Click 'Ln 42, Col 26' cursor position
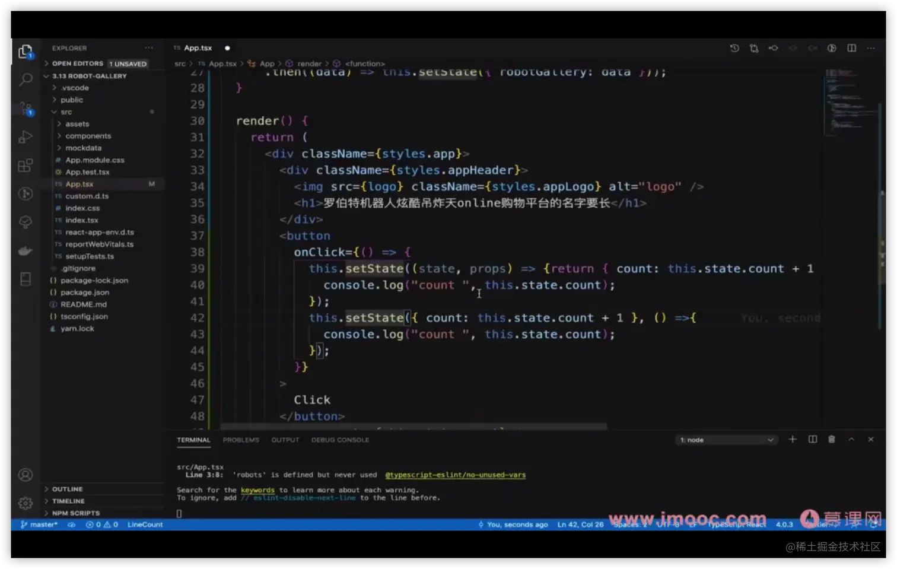897x569 pixels. (x=580, y=525)
